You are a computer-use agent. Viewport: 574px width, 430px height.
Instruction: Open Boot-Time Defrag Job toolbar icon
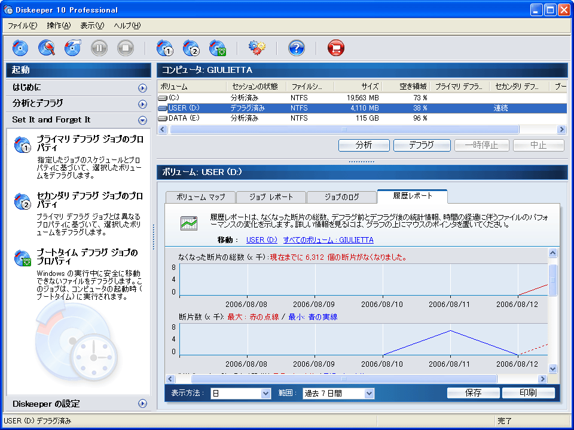click(x=217, y=48)
